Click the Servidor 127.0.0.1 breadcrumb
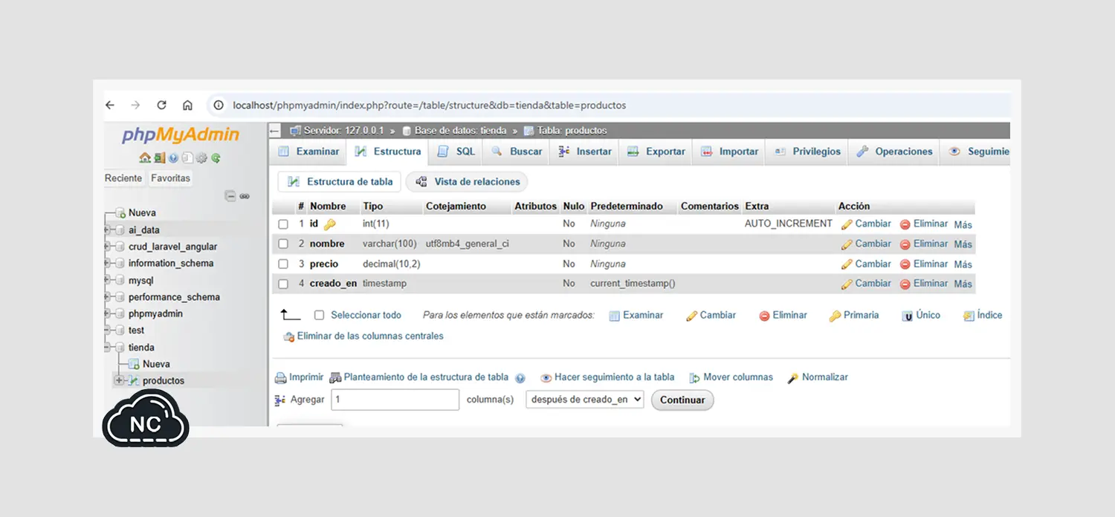 344,131
